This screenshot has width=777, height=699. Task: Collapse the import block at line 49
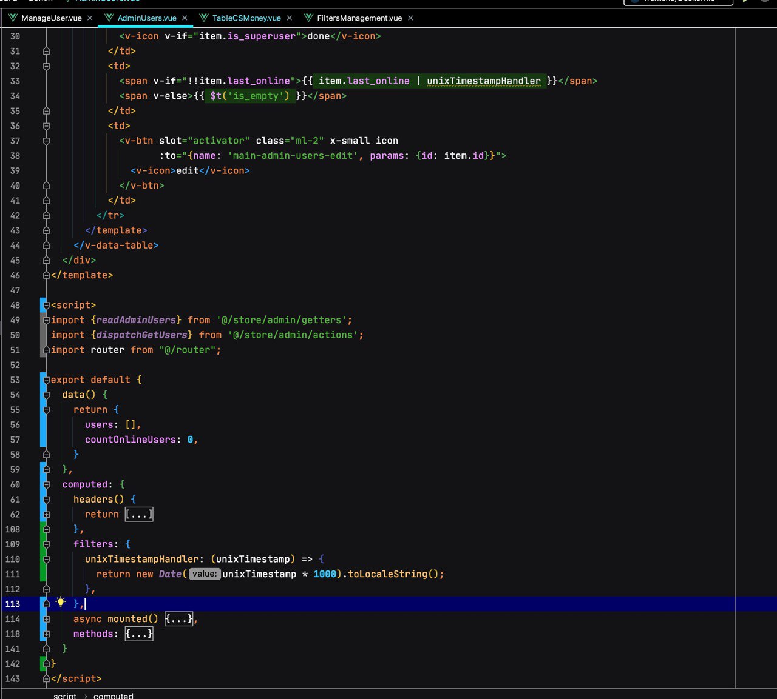[46, 320]
